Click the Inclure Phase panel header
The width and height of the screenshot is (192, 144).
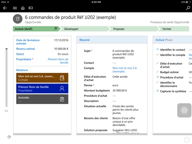pyautogui.click(x=172, y=40)
